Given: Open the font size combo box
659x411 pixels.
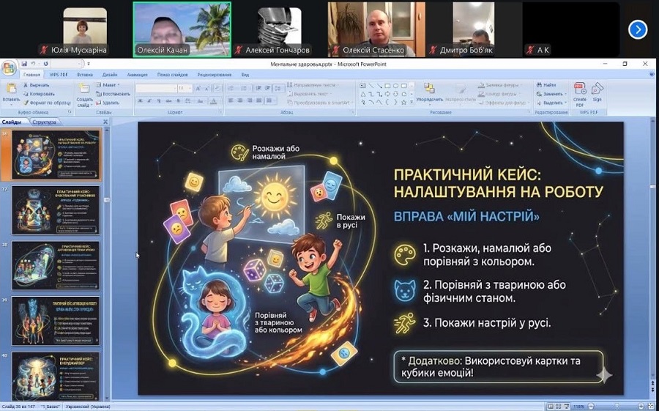Looking at the screenshot, I should click(x=185, y=88).
